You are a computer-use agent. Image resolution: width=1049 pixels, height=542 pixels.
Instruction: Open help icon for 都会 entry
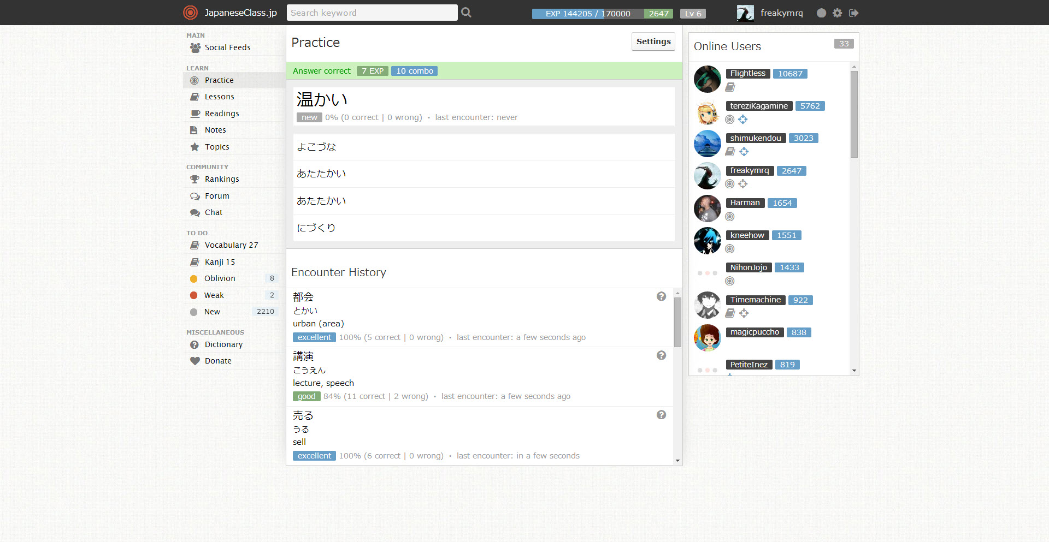[x=661, y=296]
